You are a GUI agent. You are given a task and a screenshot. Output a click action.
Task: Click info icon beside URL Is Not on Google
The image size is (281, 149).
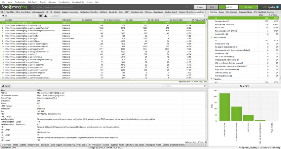(x=233, y=57)
